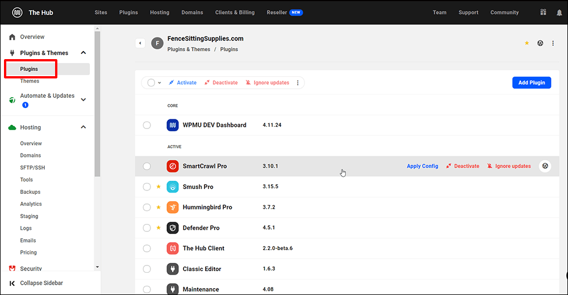The width and height of the screenshot is (568, 295).
Task: Open bulk actions three-dot menu
Action: point(298,82)
